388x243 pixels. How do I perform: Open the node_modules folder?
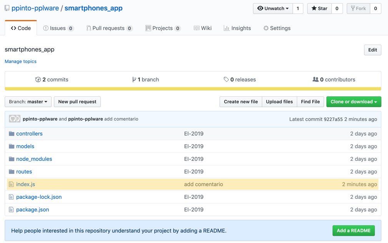(34, 159)
